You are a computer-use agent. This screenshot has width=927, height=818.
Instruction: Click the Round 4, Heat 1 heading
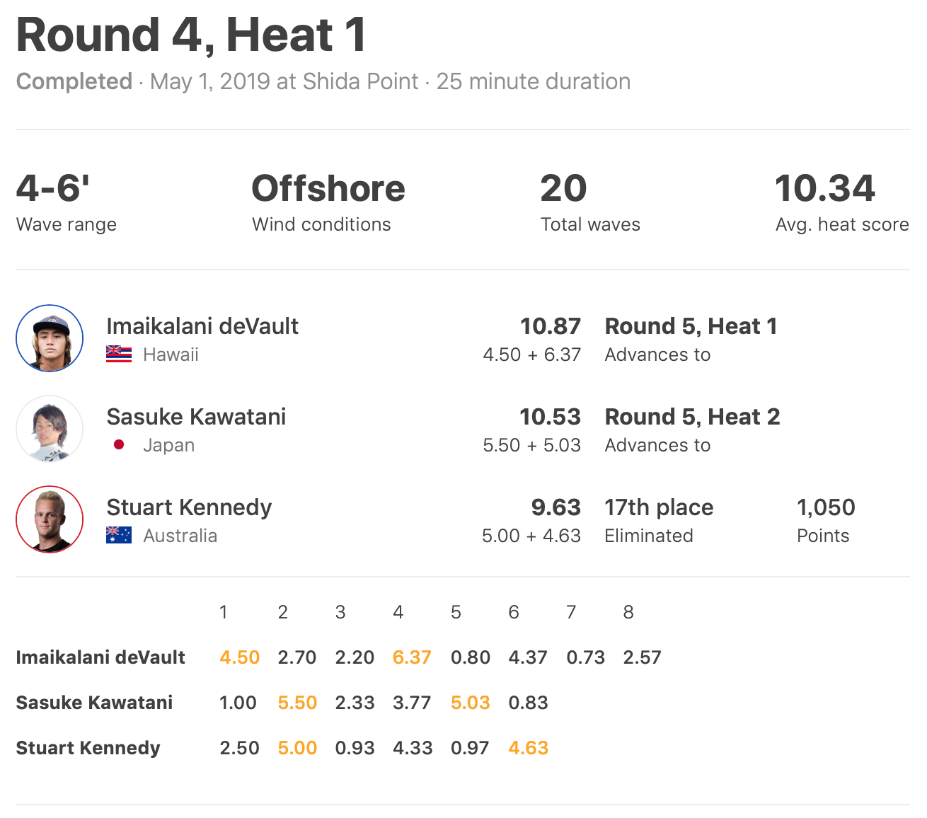point(191,35)
